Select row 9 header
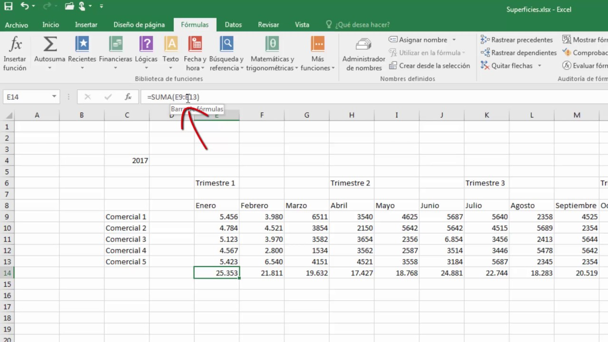Image resolution: width=608 pixels, height=342 pixels. tap(7, 217)
